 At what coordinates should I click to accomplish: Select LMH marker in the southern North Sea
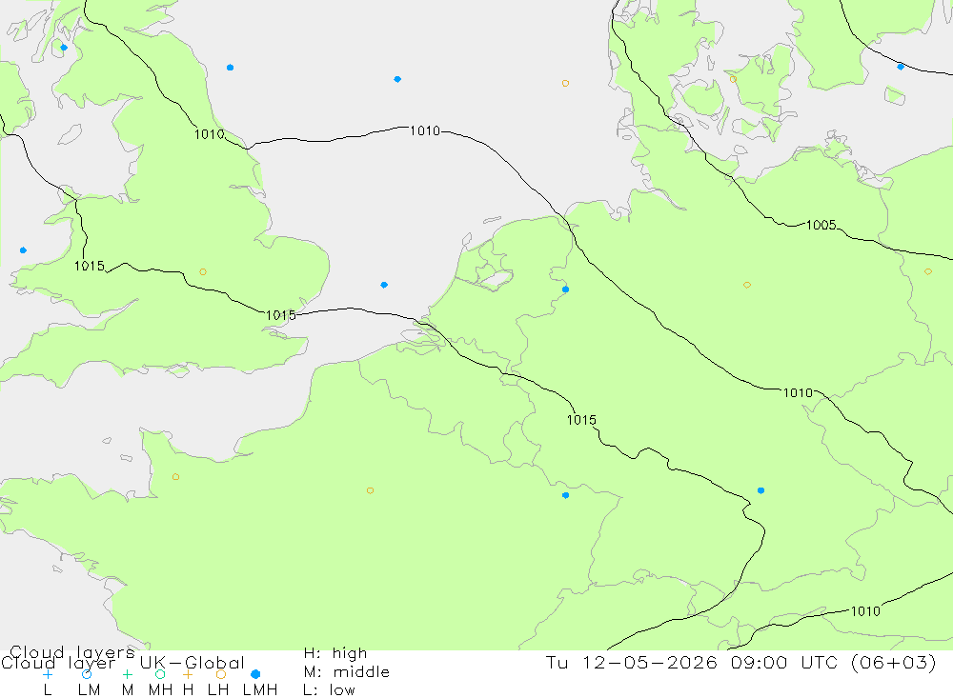point(383,285)
